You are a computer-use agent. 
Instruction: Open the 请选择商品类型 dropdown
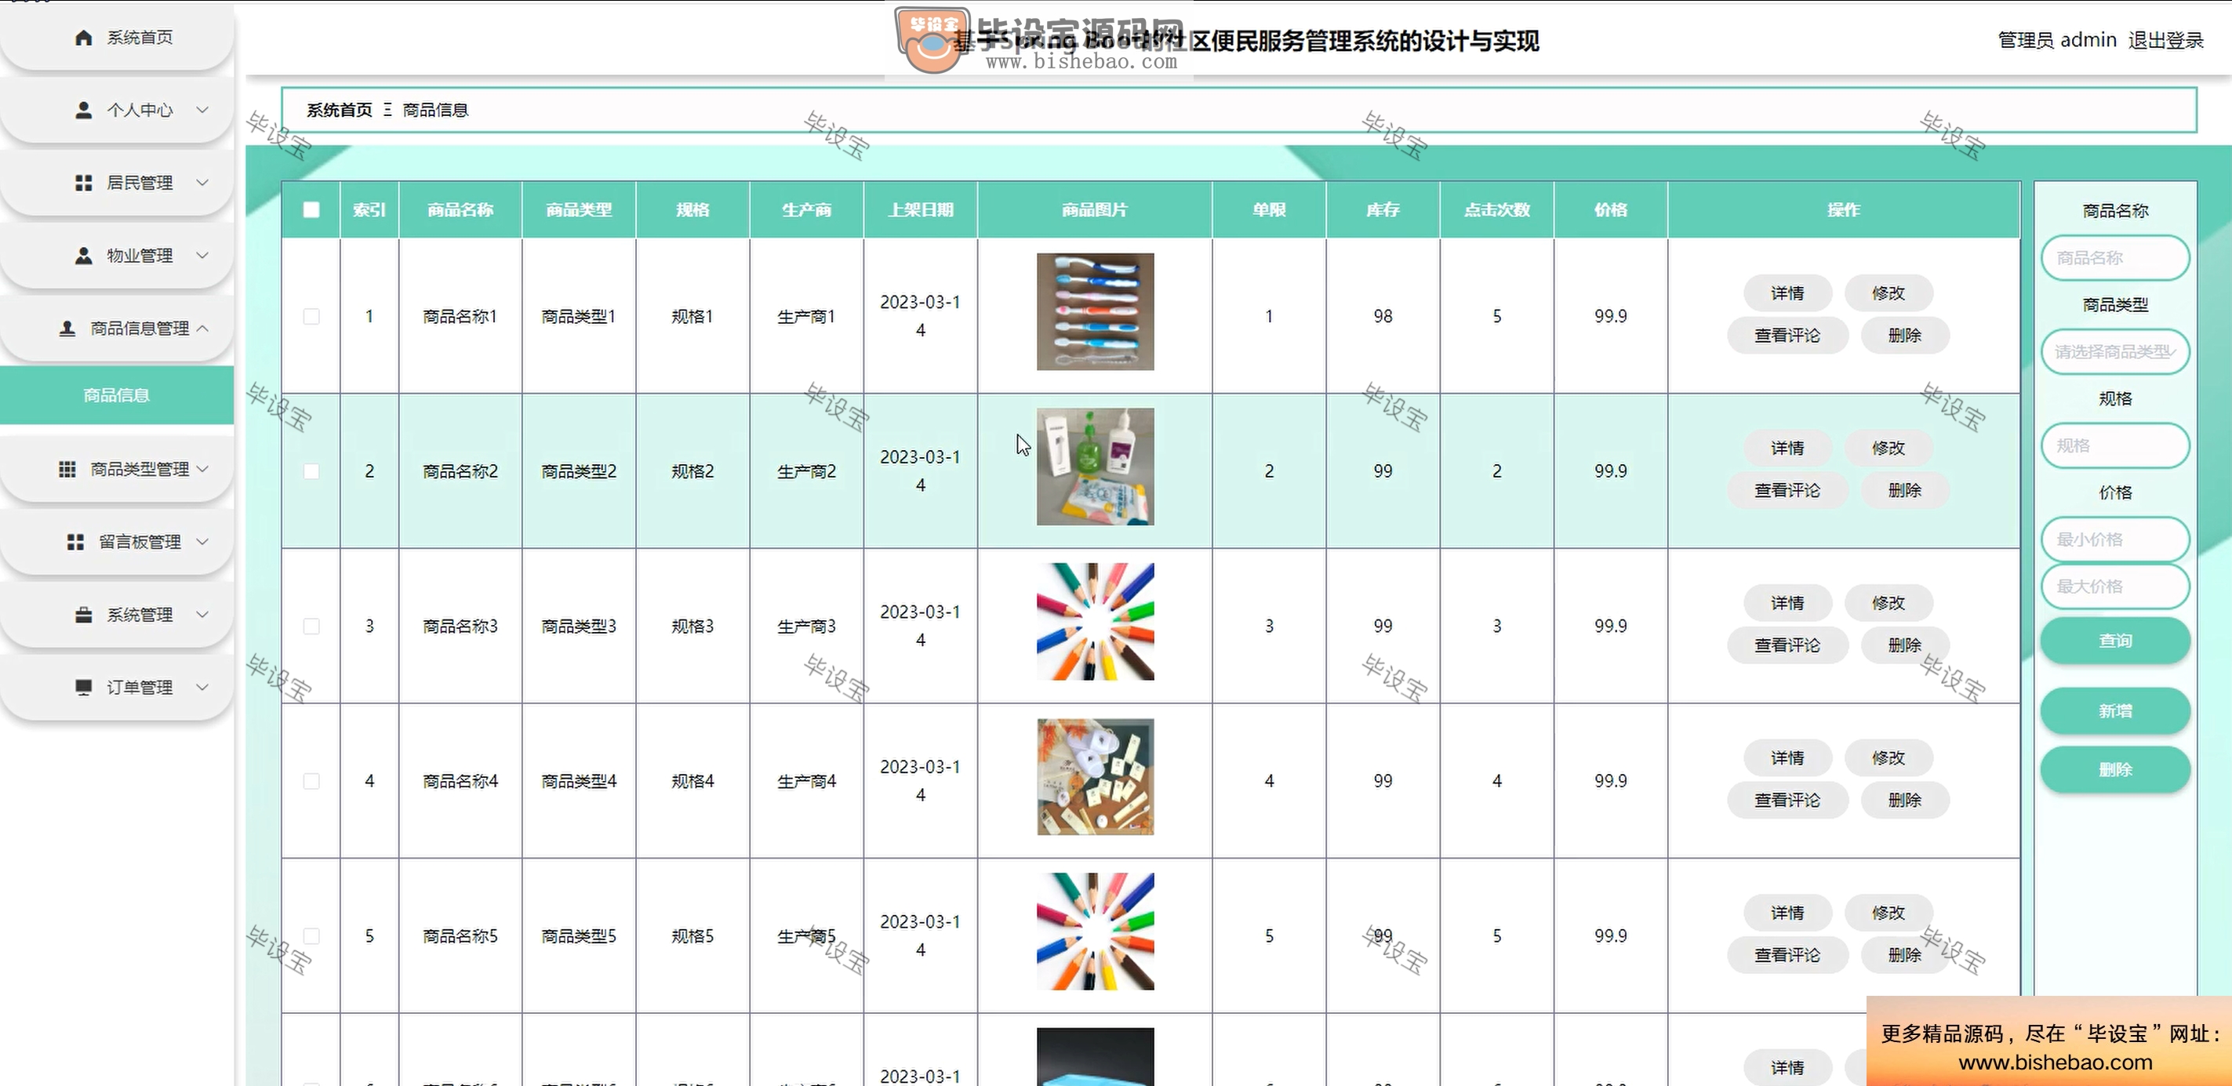pyautogui.click(x=2115, y=351)
